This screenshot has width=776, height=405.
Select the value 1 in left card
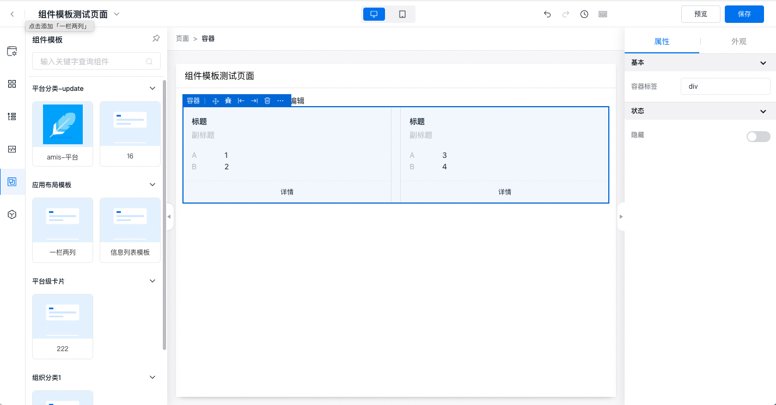[x=227, y=155]
